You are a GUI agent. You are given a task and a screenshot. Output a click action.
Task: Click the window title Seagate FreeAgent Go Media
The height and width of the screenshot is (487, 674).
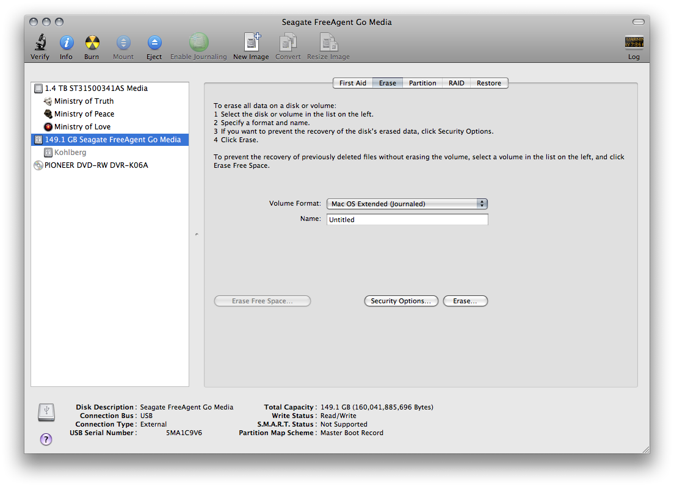(x=336, y=22)
